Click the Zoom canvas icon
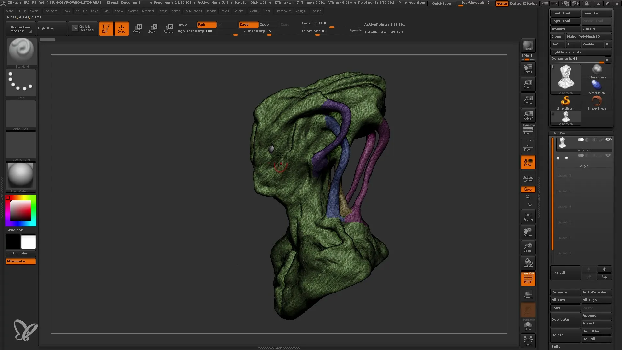 point(528,84)
